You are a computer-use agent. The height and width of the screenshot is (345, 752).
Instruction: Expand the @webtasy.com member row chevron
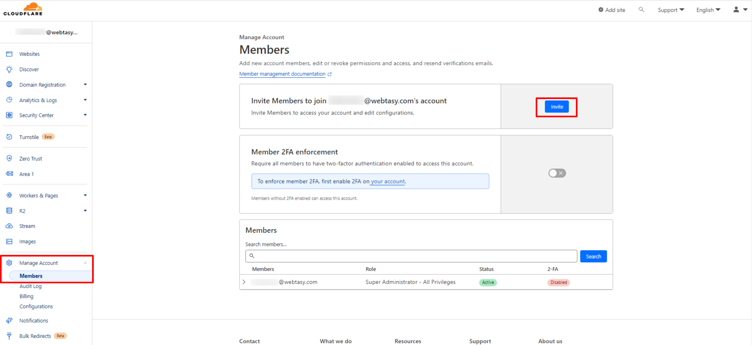click(x=244, y=282)
